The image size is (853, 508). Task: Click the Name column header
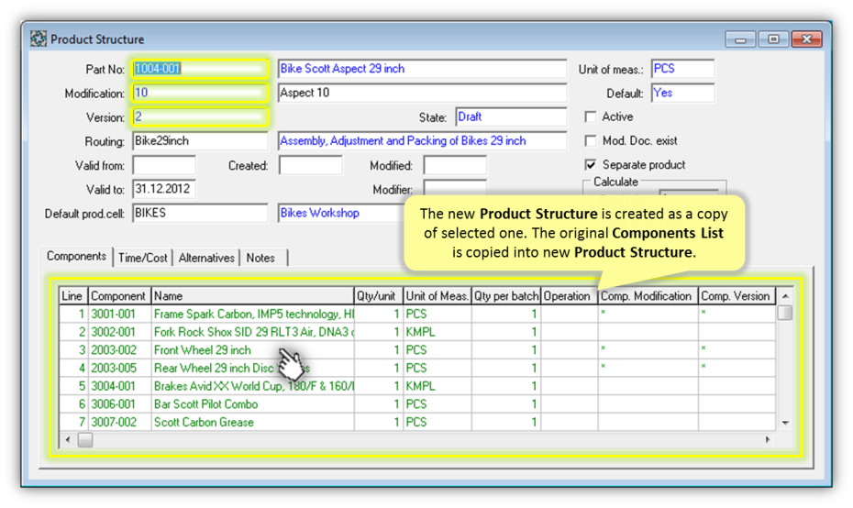252,296
